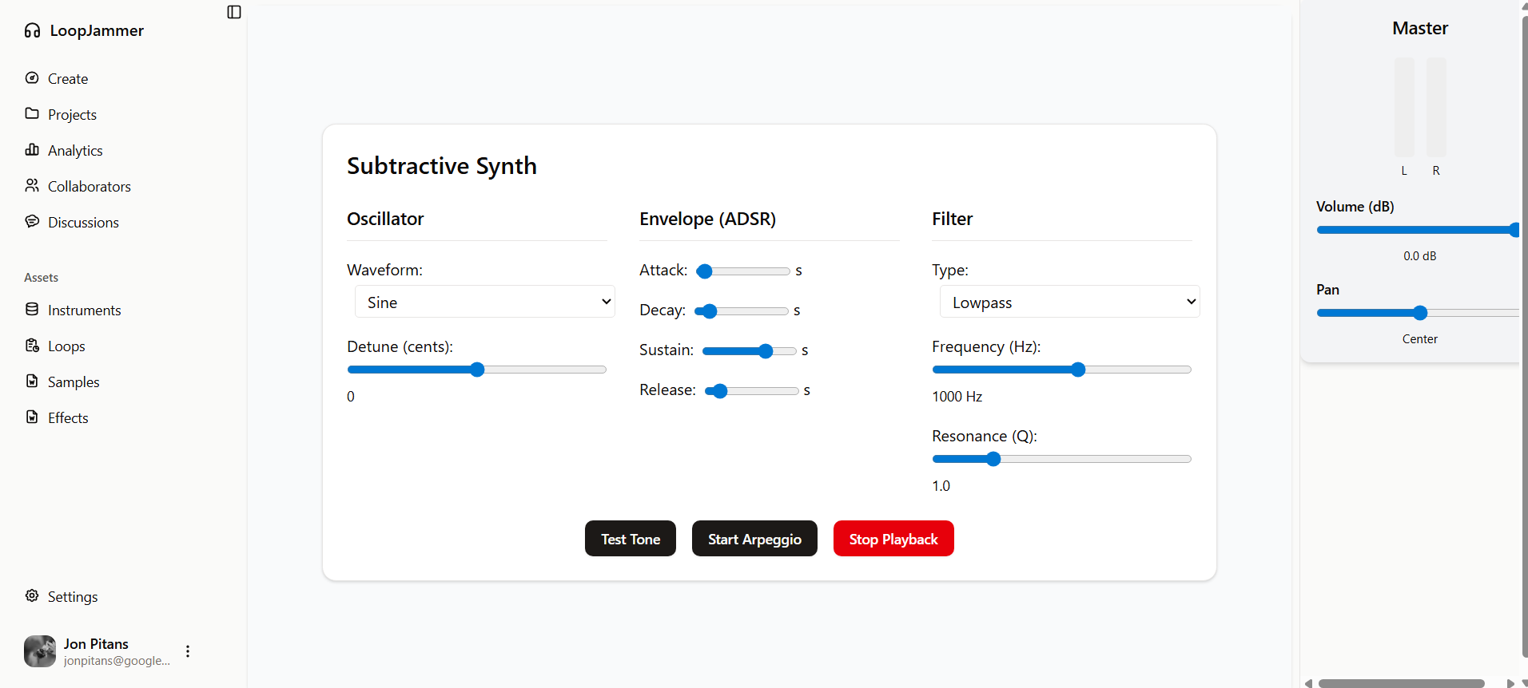Click the Instruments database icon

point(32,309)
